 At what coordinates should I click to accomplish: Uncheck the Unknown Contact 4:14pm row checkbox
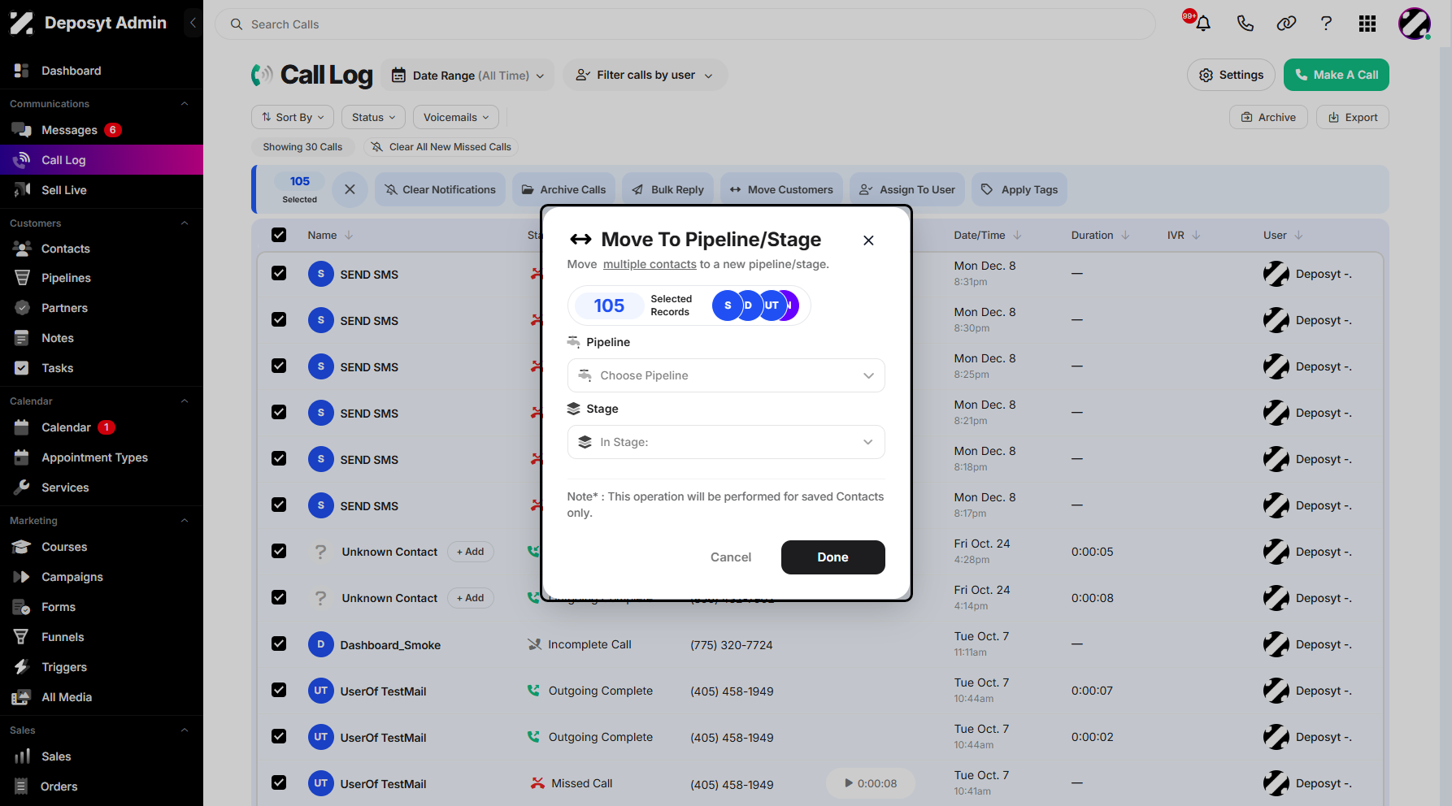(x=279, y=597)
